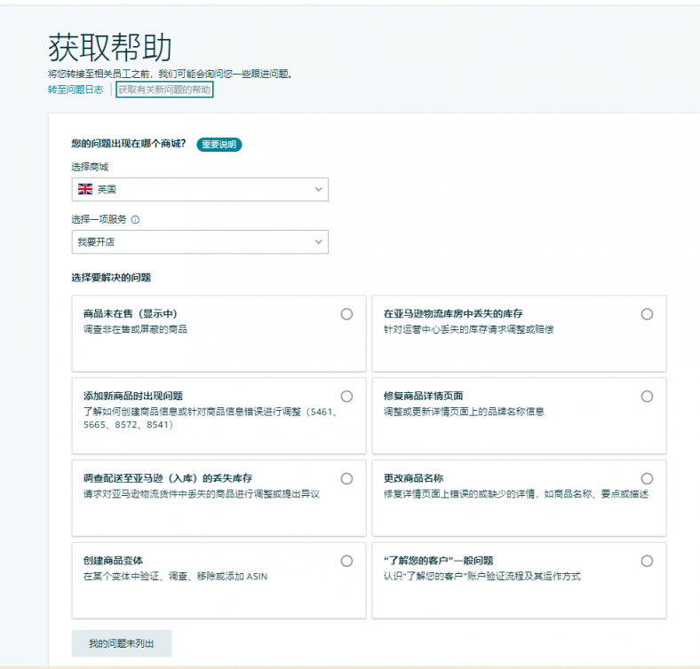The width and height of the screenshot is (700, 669).
Task: Click the 我的问题未列出 button
Action: (x=122, y=643)
